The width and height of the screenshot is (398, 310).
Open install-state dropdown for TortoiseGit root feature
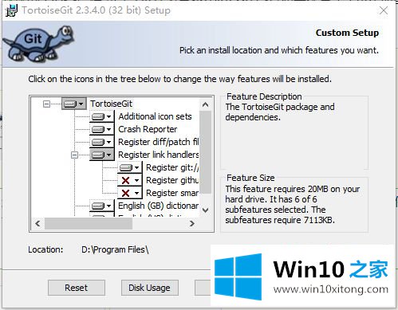[74, 104]
